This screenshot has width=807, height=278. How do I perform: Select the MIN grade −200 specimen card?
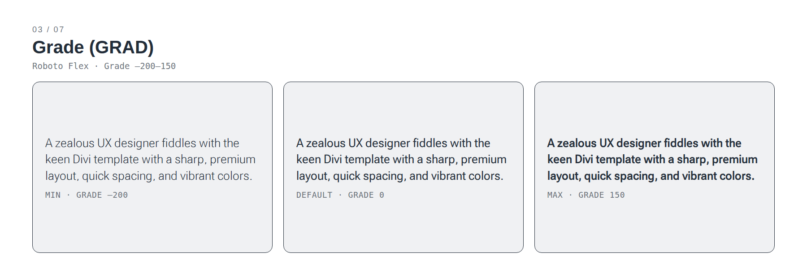pyautogui.click(x=152, y=167)
